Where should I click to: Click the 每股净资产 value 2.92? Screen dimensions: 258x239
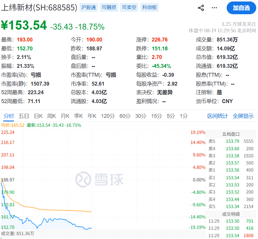click(172, 84)
